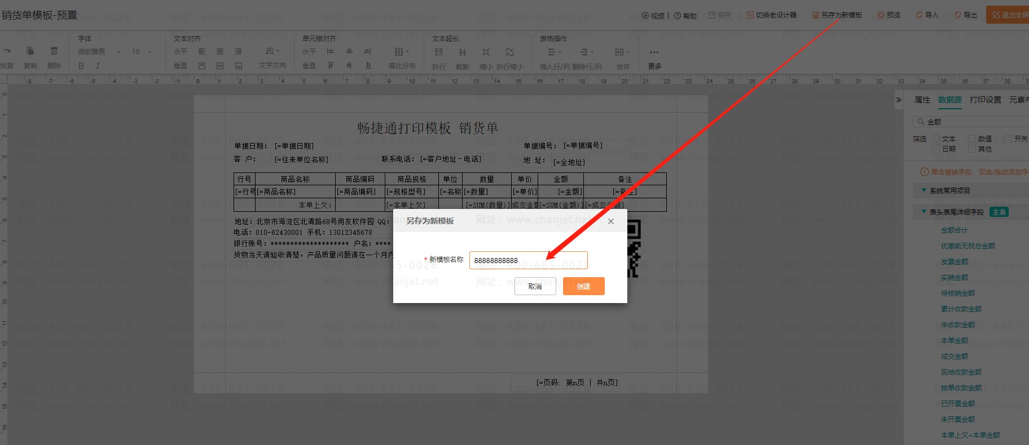Open the more (更多) ellipsis icon
This screenshot has width=1029, height=445.
coord(654,52)
